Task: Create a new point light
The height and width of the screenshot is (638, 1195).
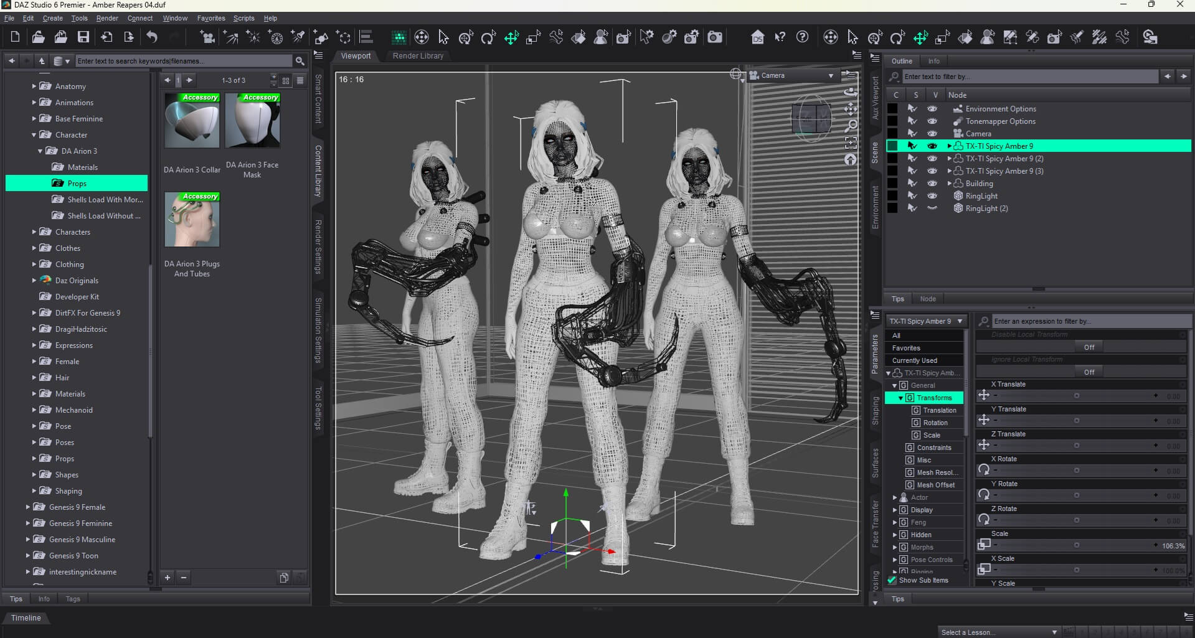Action: (x=253, y=37)
